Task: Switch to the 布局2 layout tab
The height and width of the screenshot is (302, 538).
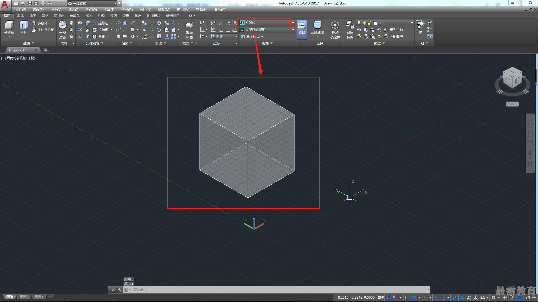Action: pos(39,296)
